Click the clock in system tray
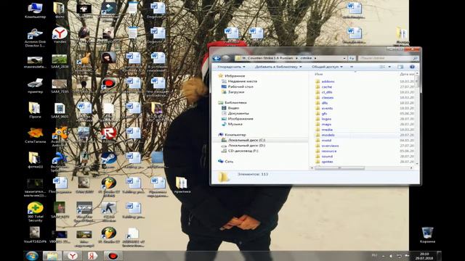This screenshot has height=261, width=465. [x=424, y=256]
